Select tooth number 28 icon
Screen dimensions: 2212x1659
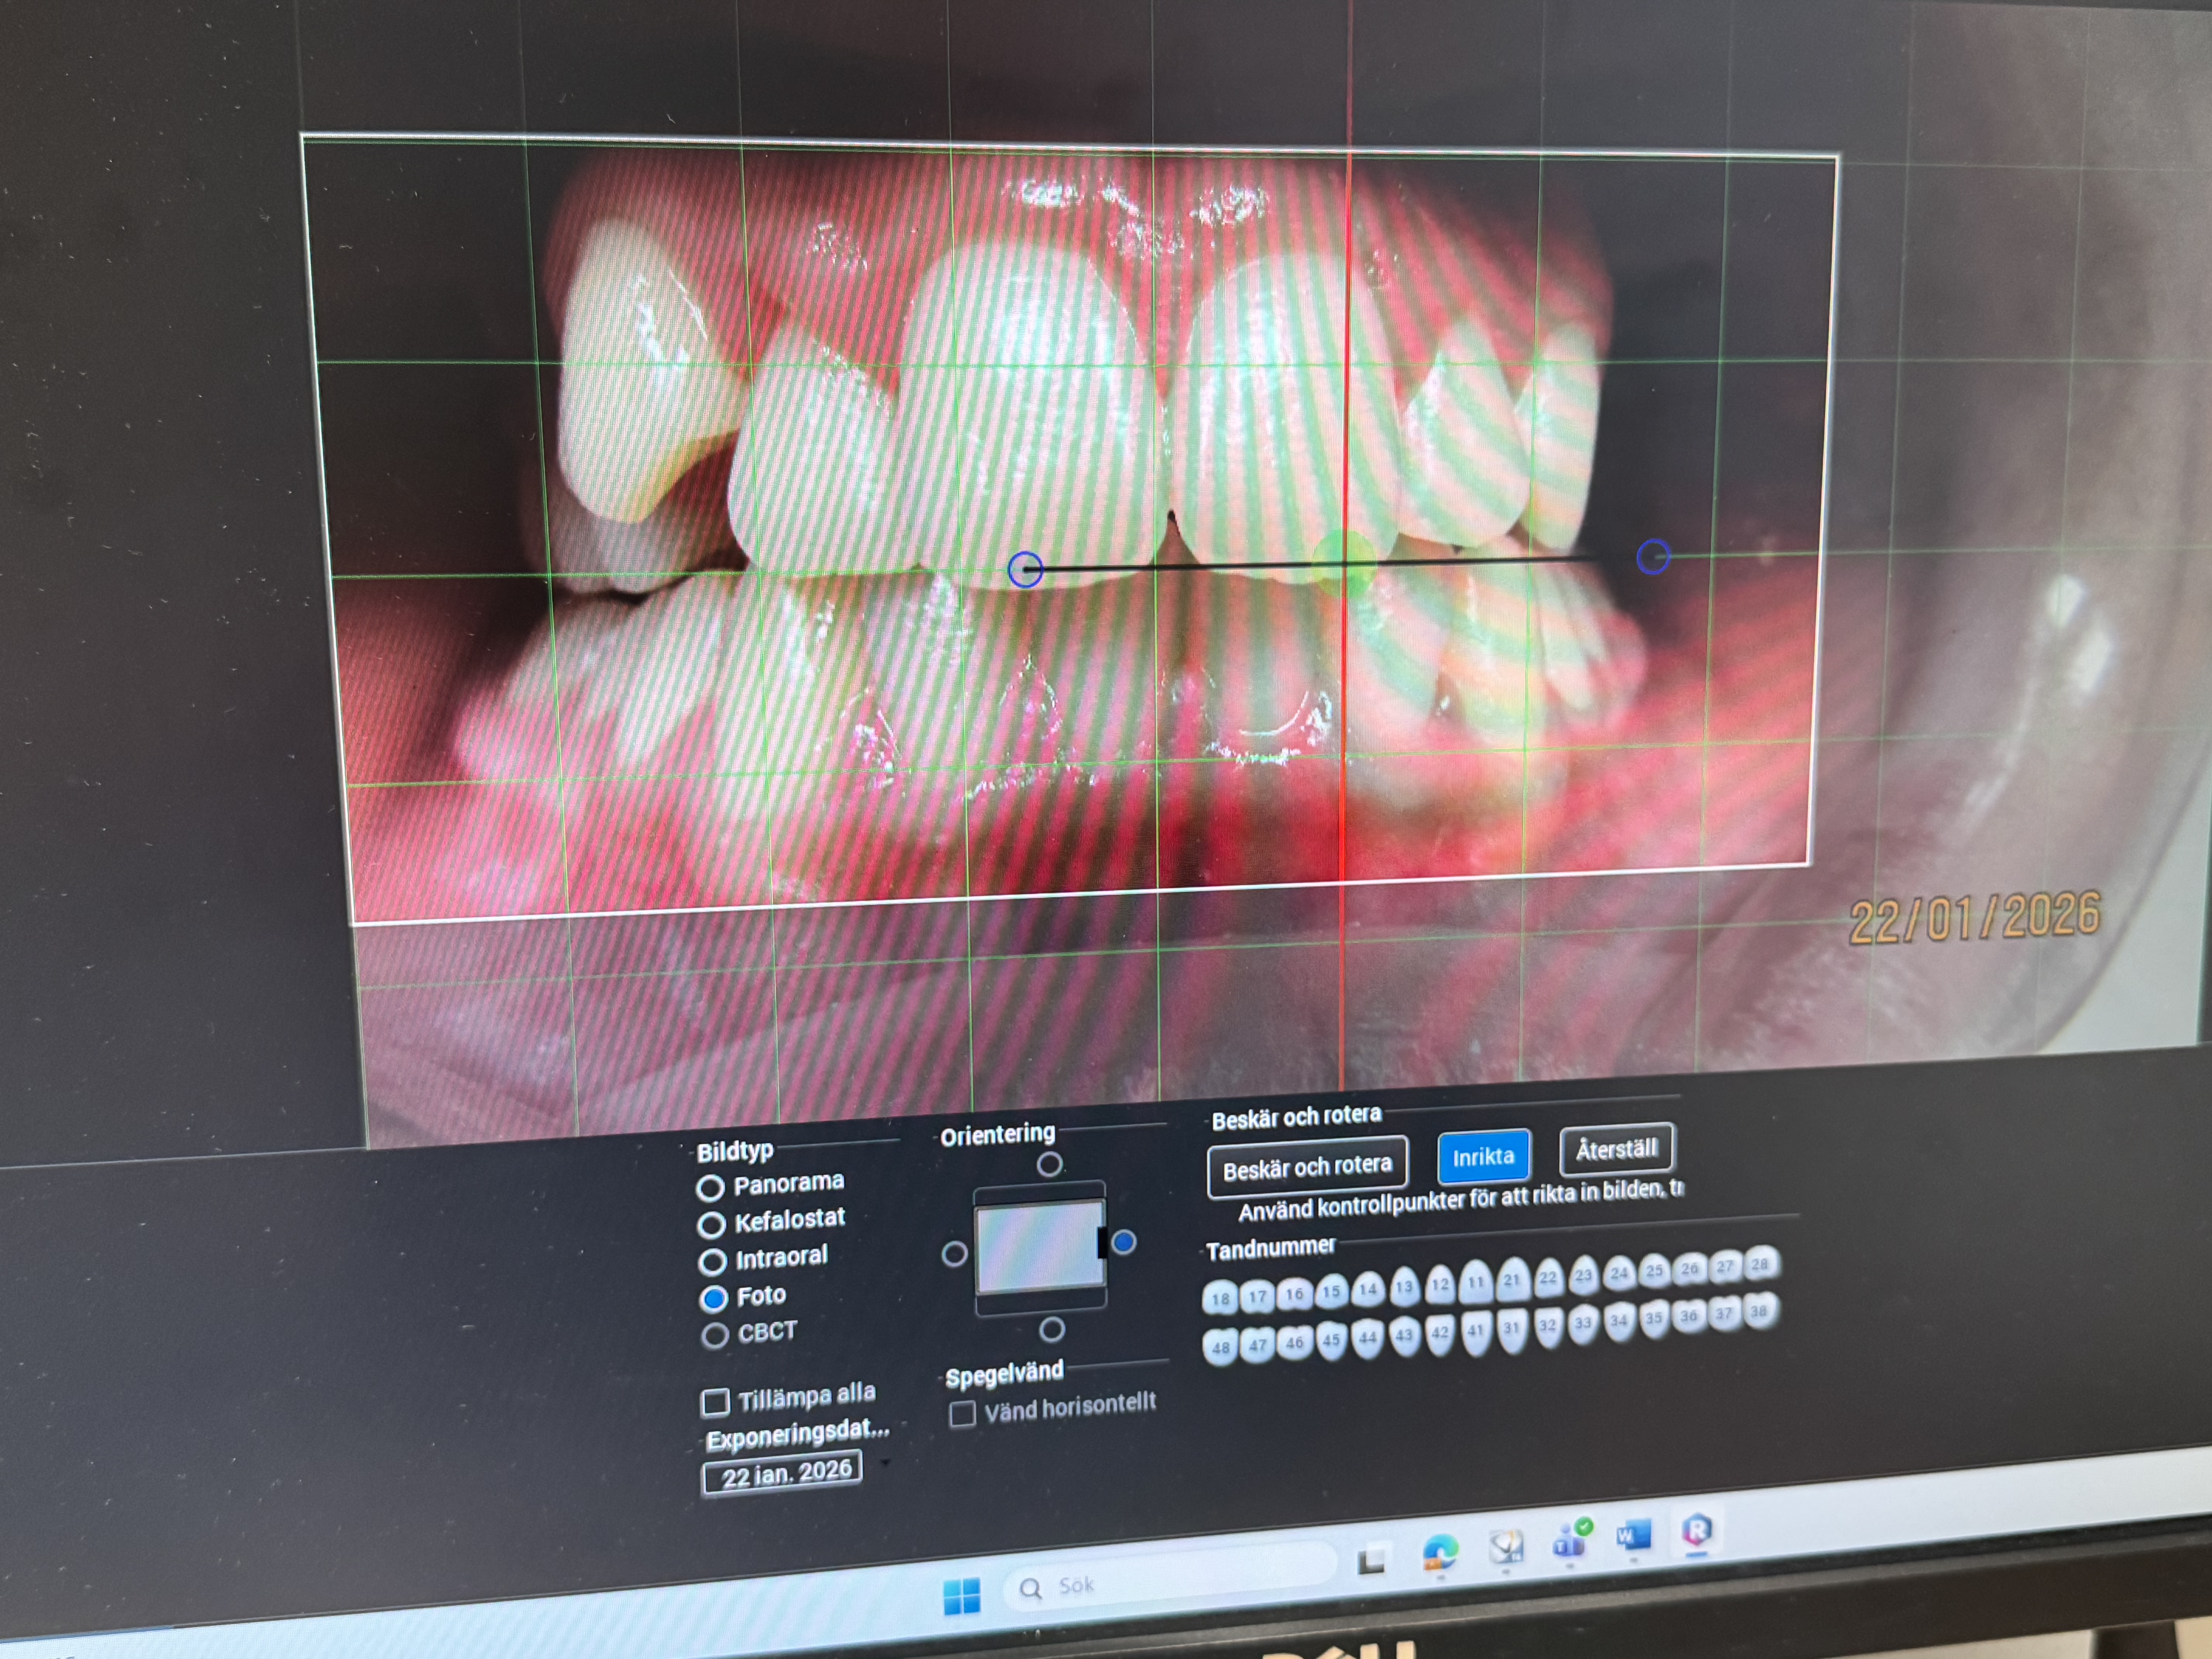(1760, 1264)
